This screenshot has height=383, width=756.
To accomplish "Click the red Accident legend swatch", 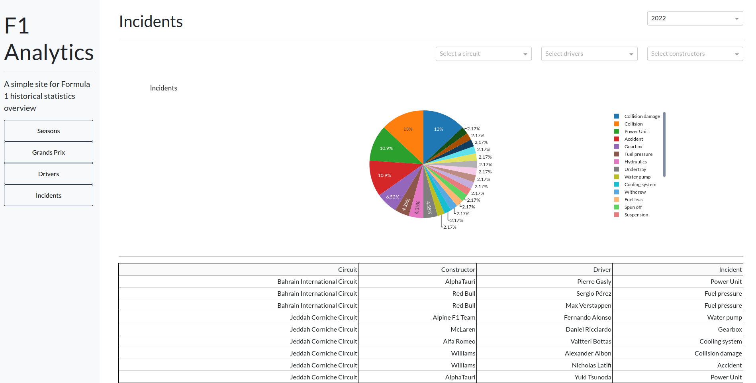I will point(617,139).
